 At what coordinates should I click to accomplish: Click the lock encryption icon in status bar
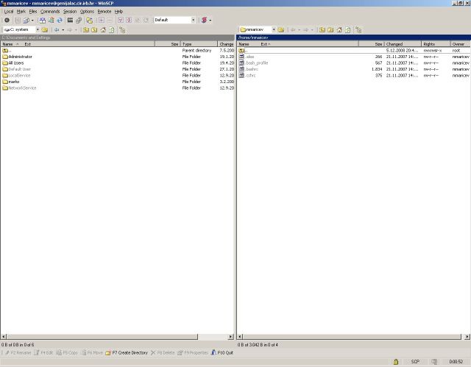[396, 361]
